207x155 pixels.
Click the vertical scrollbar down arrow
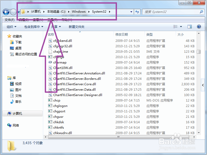(199, 133)
